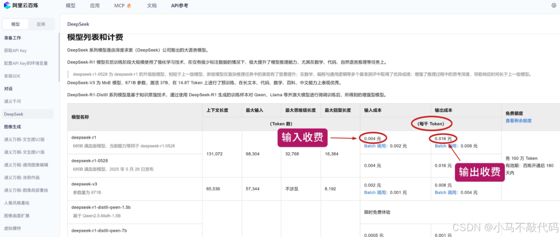Click the DeepSeek page title at top

[x=78, y=24]
